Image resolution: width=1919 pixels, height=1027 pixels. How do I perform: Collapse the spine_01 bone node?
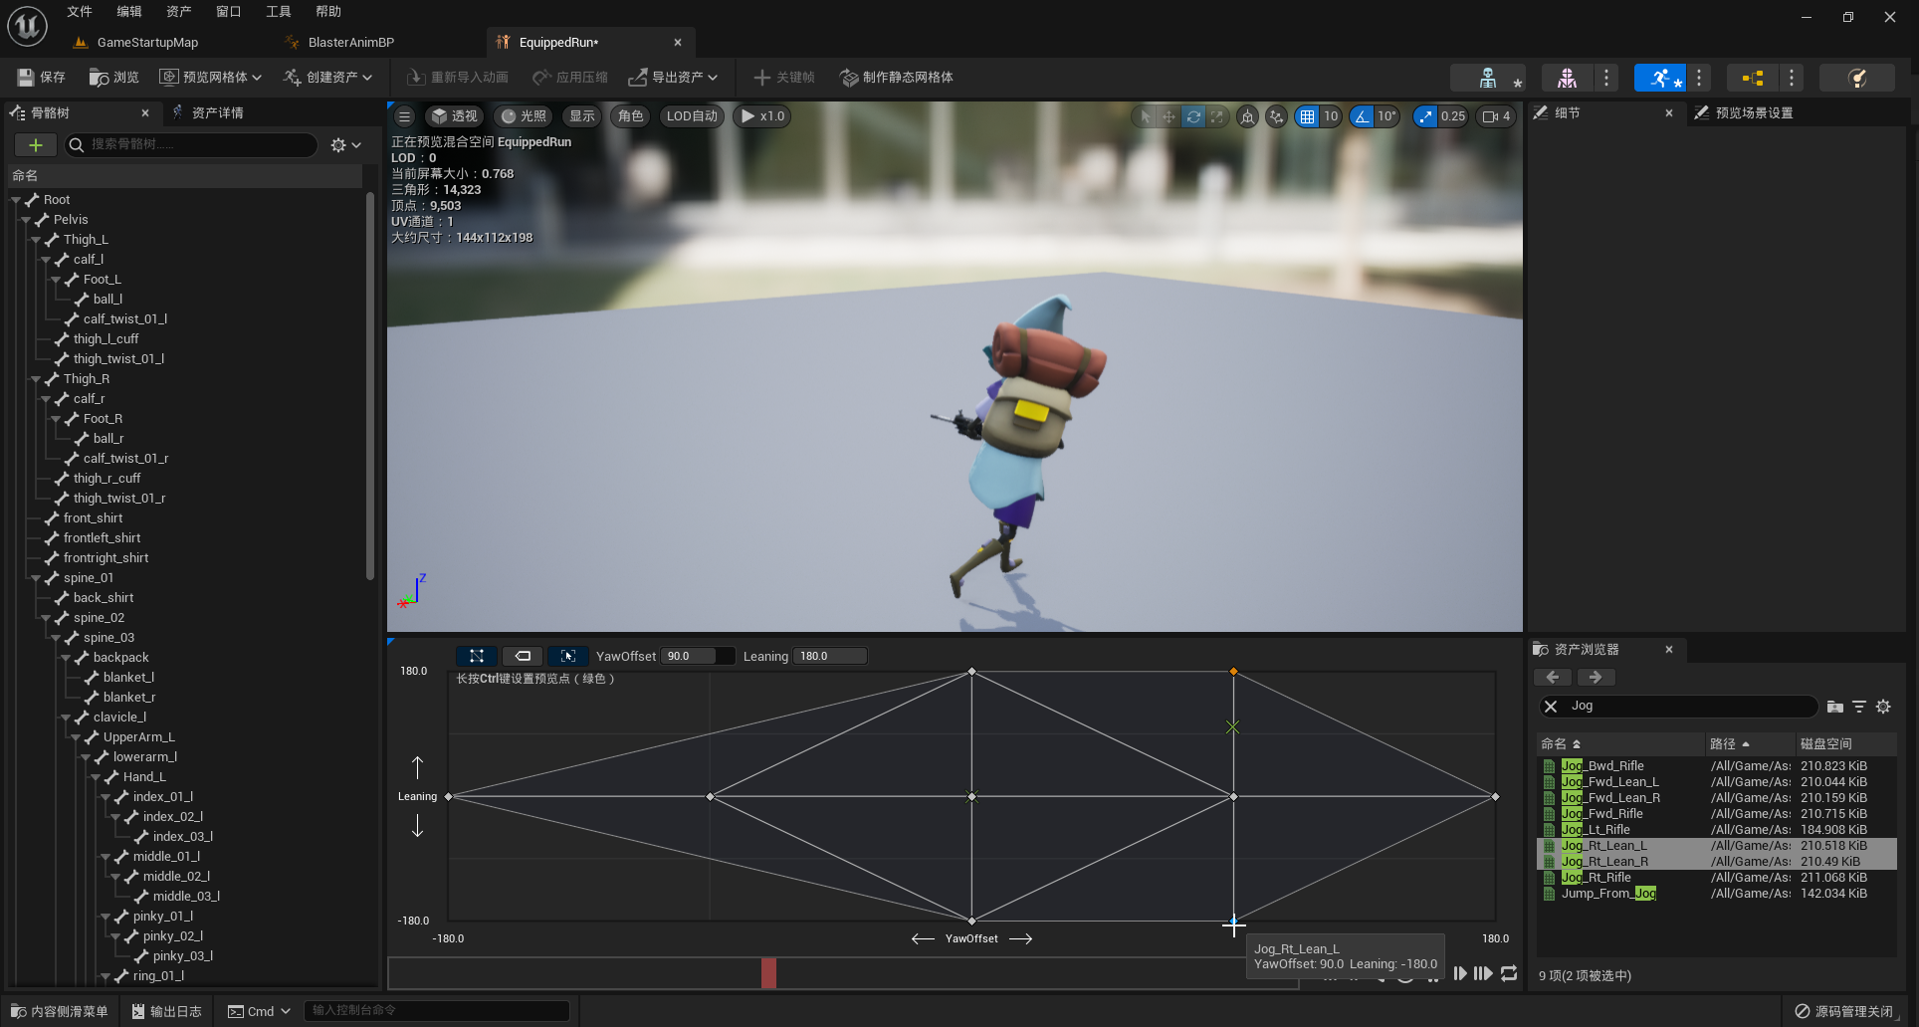click(x=36, y=578)
